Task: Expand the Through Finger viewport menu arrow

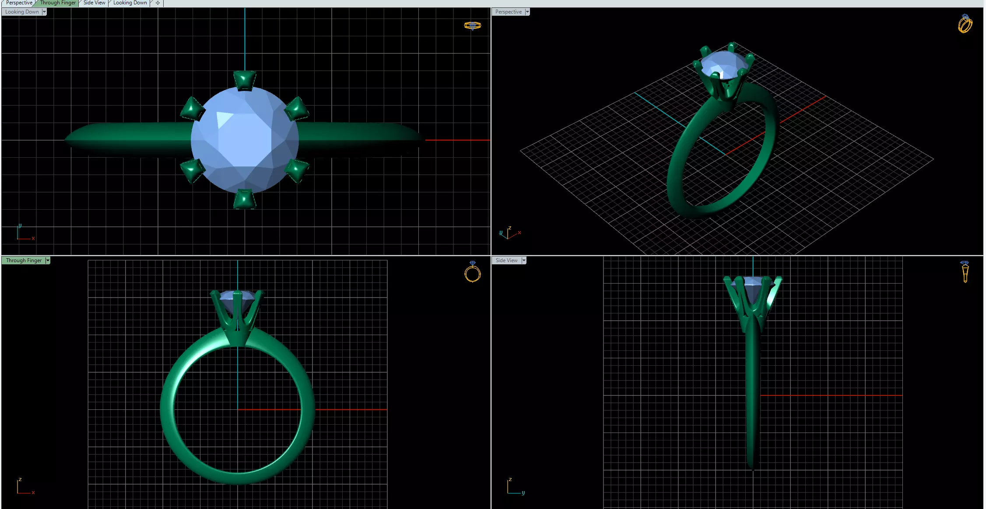Action: [48, 260]
